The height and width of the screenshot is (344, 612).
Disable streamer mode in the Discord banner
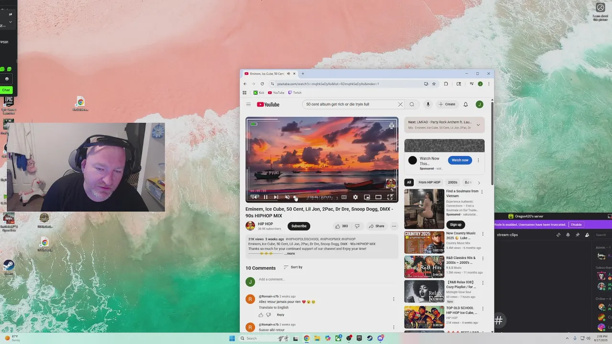tap(576, 225)
